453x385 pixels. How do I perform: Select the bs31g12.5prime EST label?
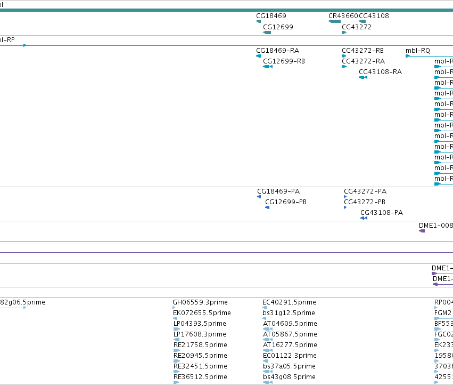[x=289, y=313]
